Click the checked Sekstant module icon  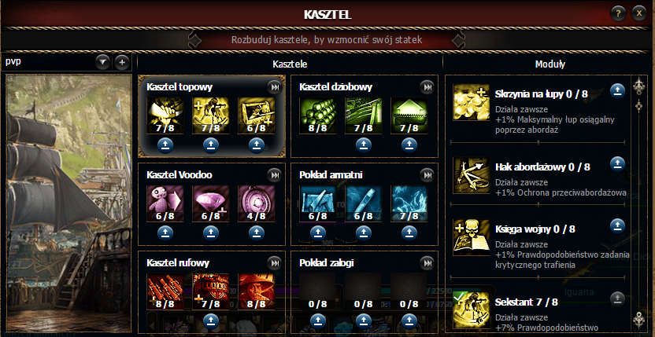click(x=472, y=310)
